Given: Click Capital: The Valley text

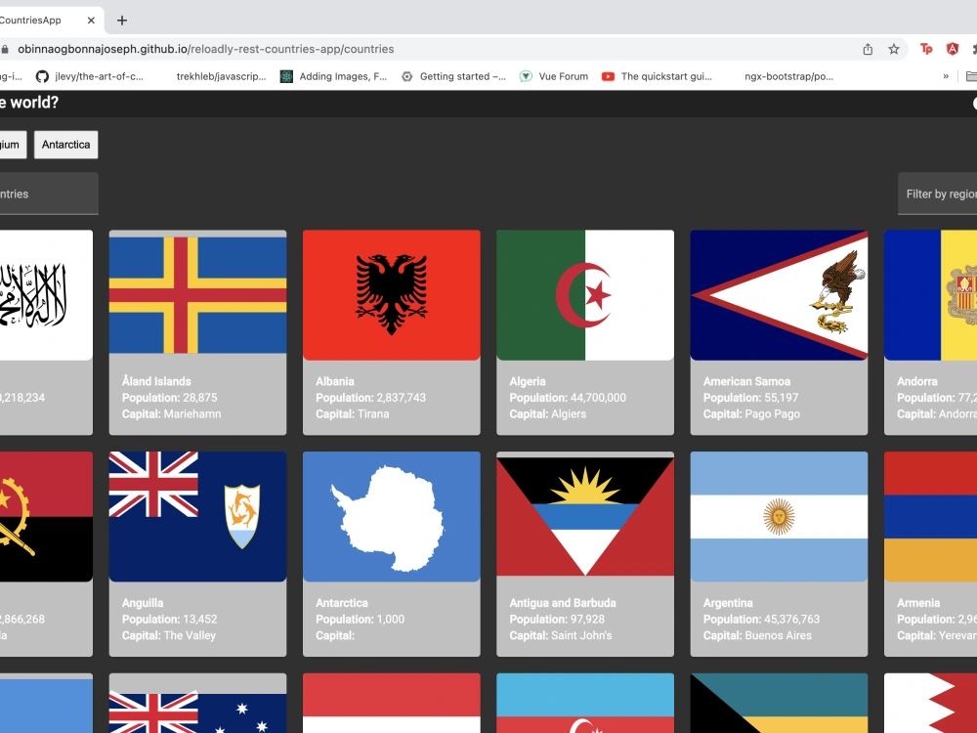Looking at the screenshot, I should (169, 636).
